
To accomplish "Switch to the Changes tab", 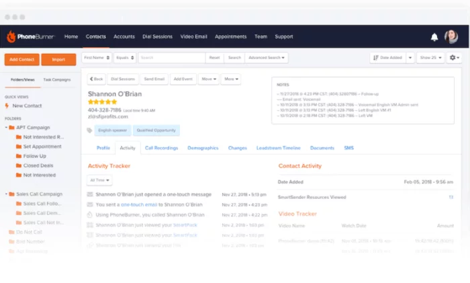I will click(x=238, y=148).
